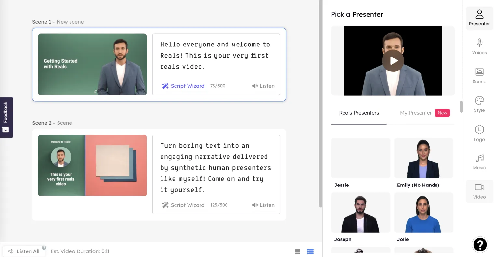This screenshot has height=257, width=494.
Task: Open the Video panel
Action: [x=479, y=191]
